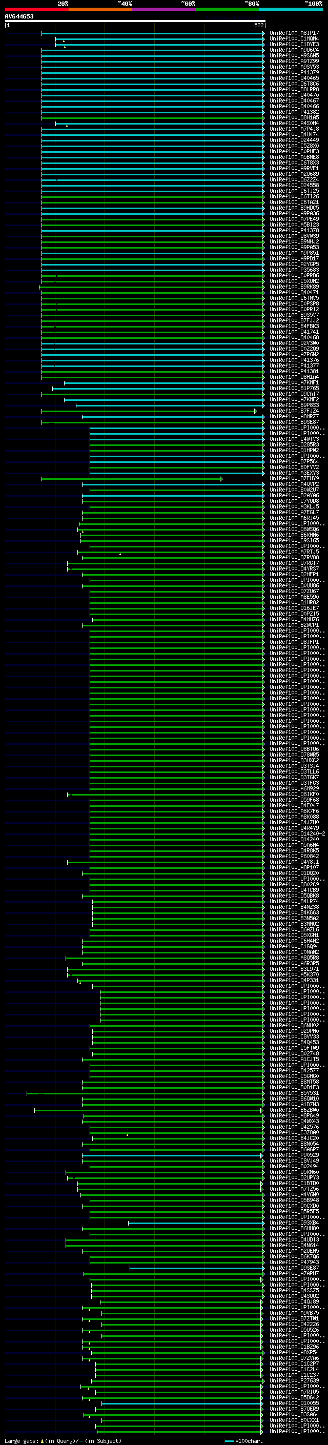
Task: Open hit label UniRef100_P35683
Action: click(294, 270)
